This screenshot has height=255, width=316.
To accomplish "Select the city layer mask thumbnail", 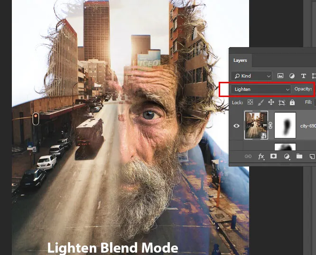I will tap(285, 125).
